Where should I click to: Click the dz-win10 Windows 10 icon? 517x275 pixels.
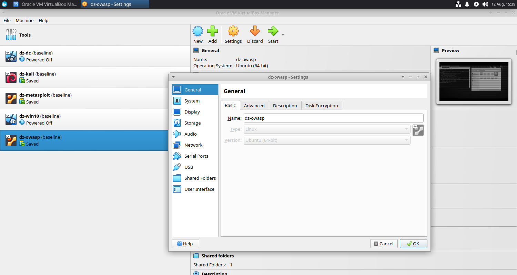pos(11,119)
